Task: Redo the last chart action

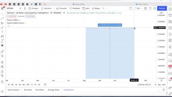Action: tap(107, 8)
